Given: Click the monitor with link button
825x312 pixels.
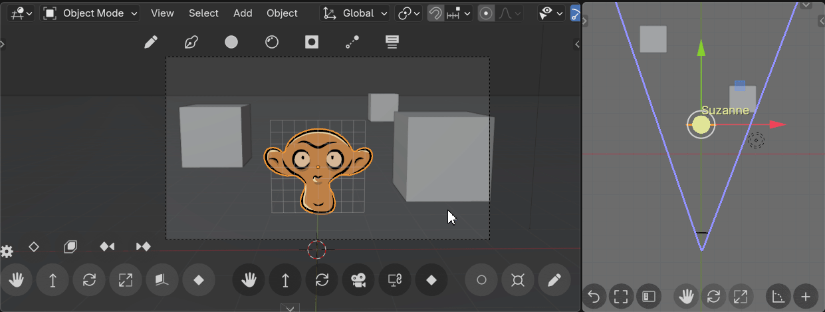Looking at the screenshot, I should 395,280.
